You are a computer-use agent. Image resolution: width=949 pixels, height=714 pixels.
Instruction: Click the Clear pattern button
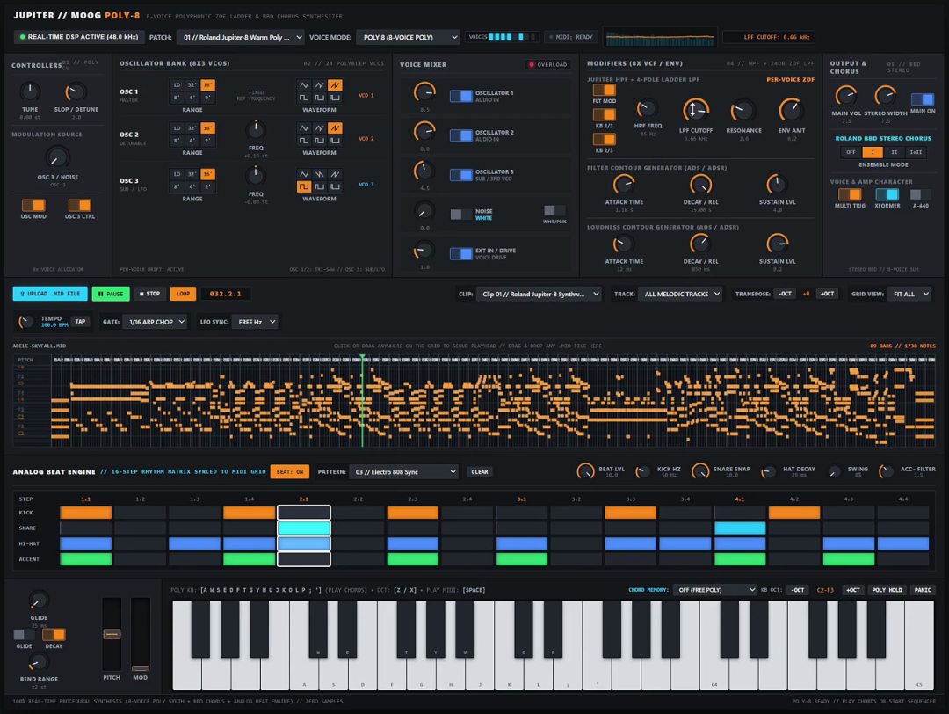pyautogui.click(x=480, y=472)
